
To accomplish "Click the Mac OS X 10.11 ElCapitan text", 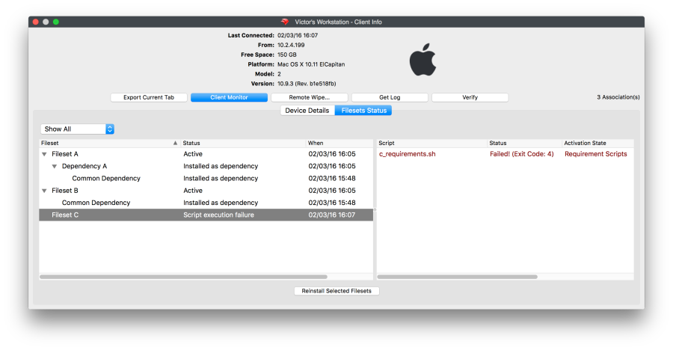I will tap(311, 64).
